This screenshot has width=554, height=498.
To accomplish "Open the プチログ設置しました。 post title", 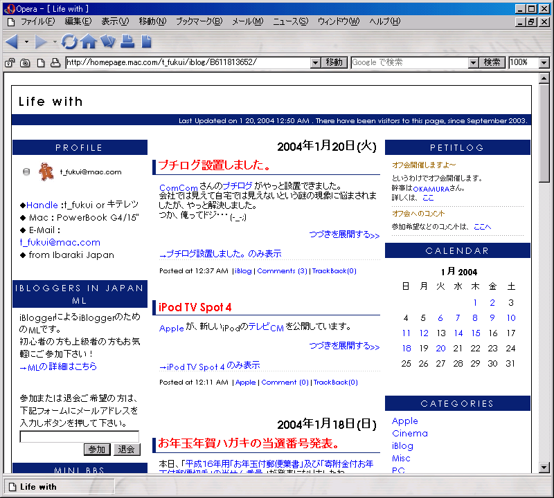I will coord(215,165).
